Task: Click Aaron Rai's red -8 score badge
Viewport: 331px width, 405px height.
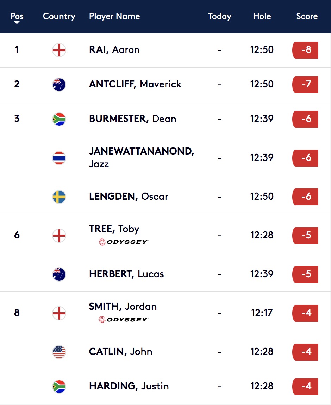Action: point(305,50)
